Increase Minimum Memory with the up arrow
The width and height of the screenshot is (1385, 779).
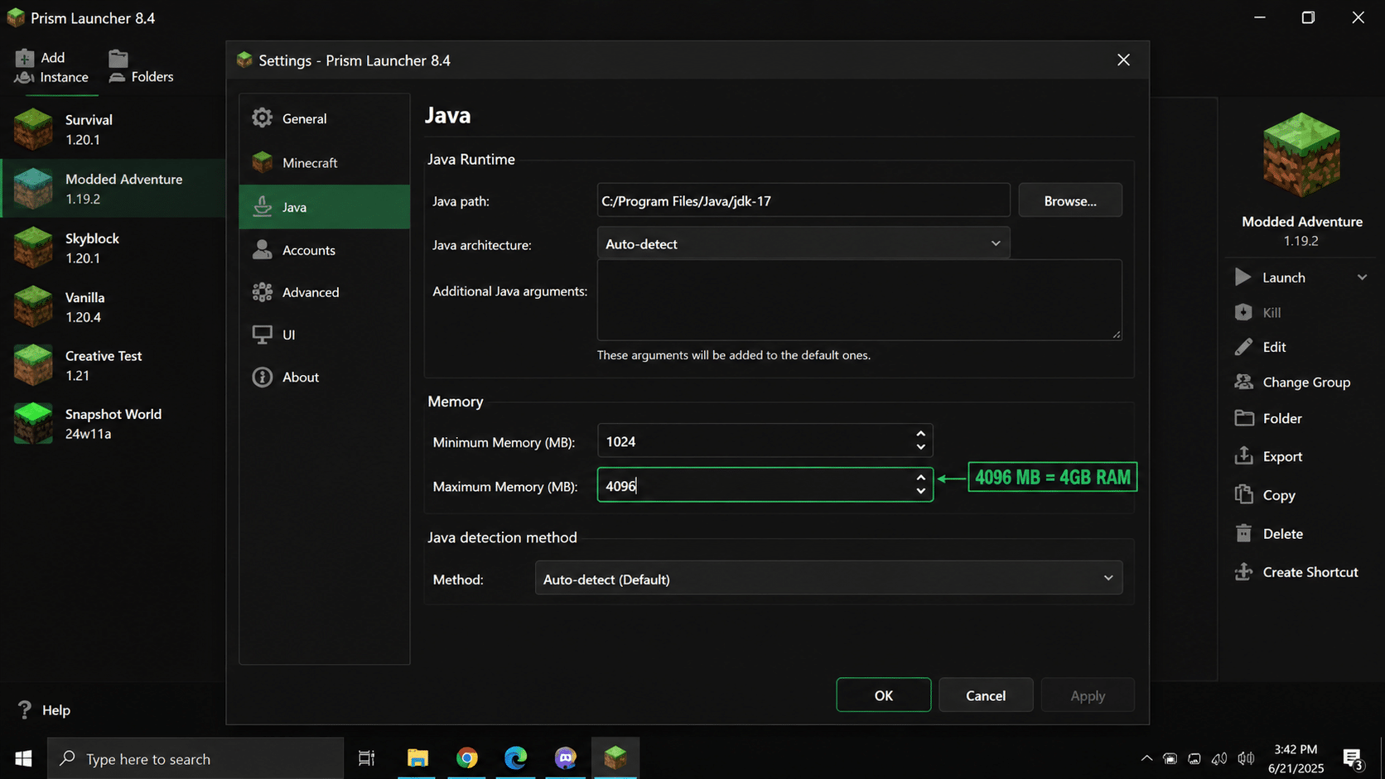pos(920,434)
